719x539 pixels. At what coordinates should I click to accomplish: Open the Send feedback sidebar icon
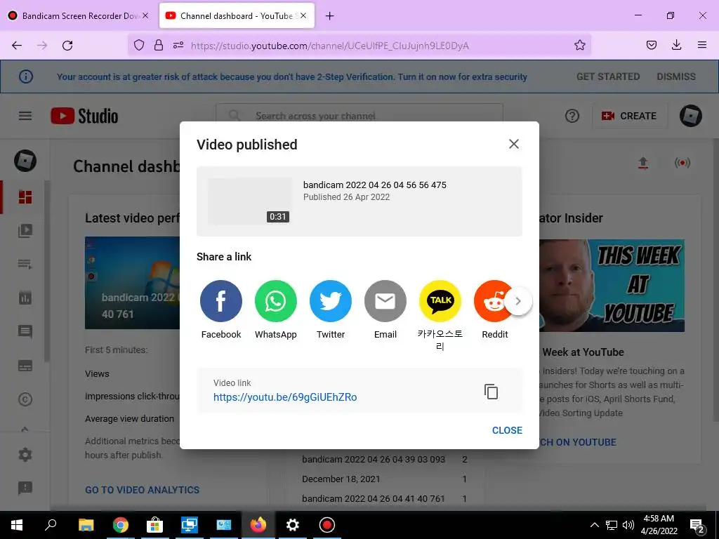(x=25, y=488)
